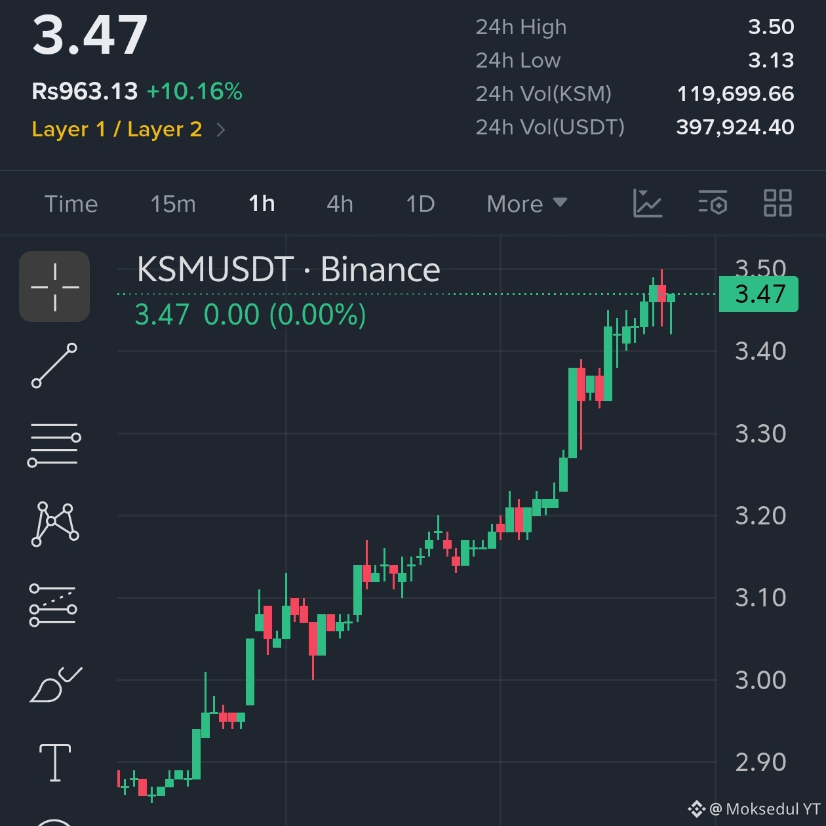This screenshot has width=826, height=826.
Task: Click the 24h Vol(KSM) value 119,699.66
Action: (x=735, y=94)
